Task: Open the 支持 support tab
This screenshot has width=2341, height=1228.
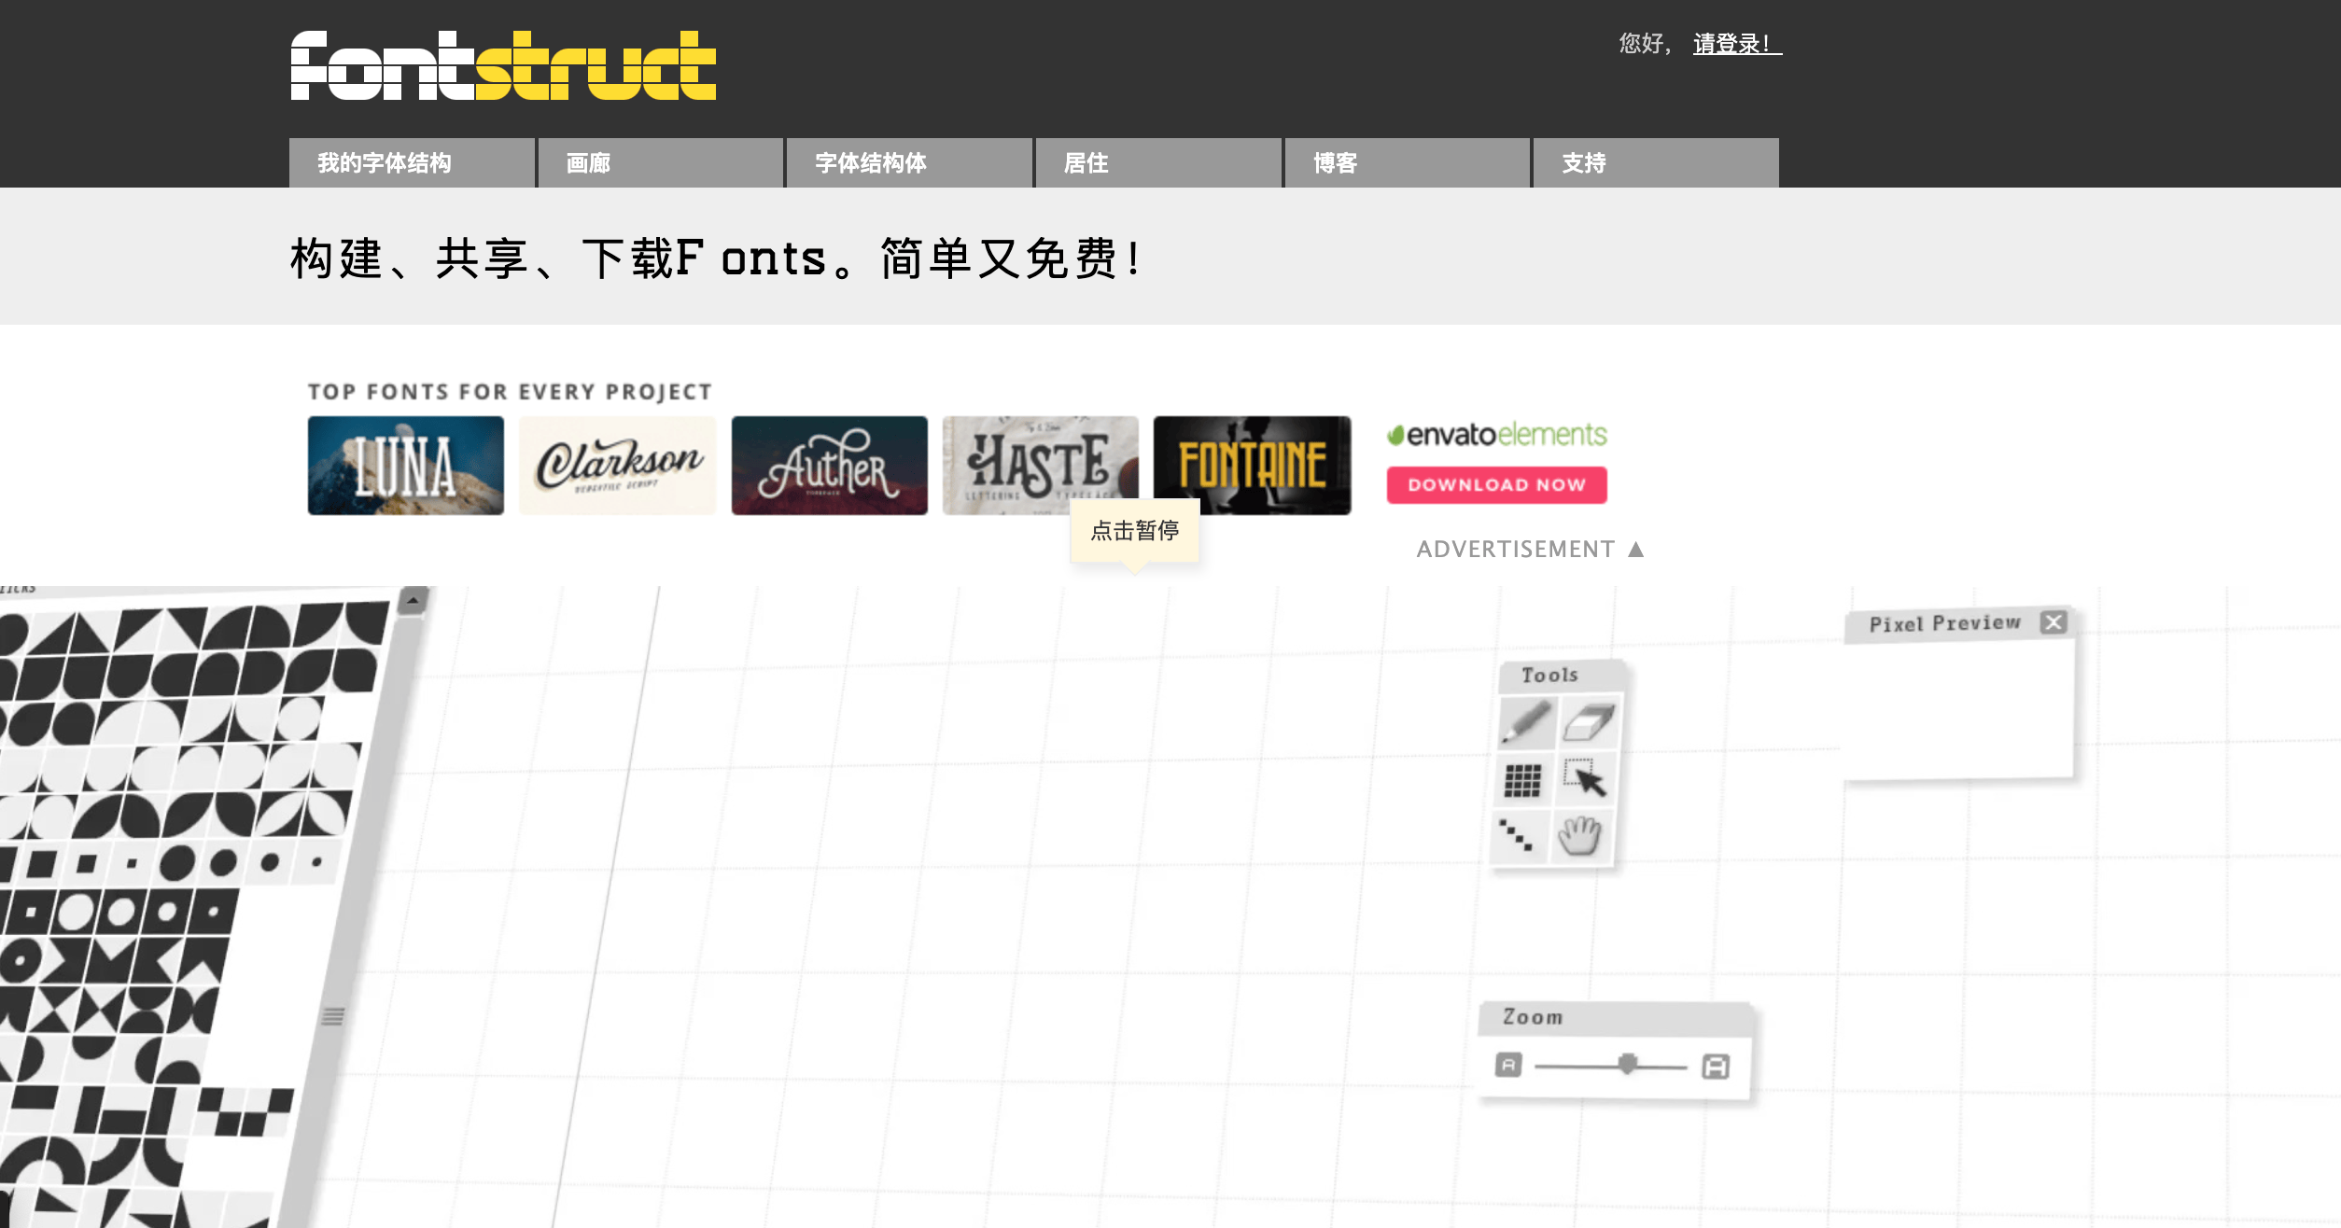Action: (x=1656, y=163)
